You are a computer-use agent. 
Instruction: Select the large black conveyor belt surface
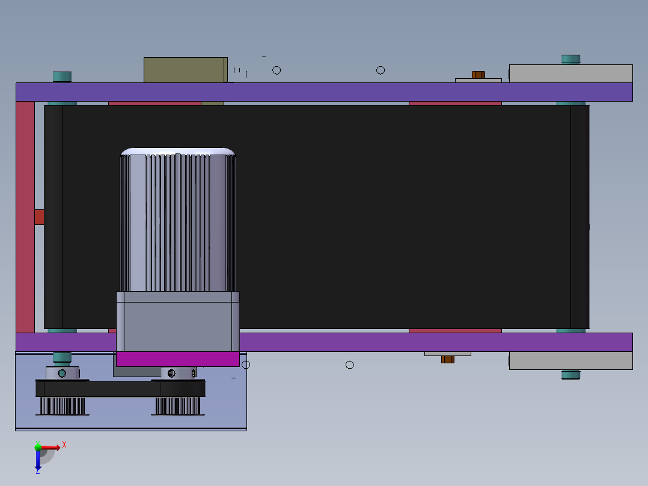click(x=317, y=217)
